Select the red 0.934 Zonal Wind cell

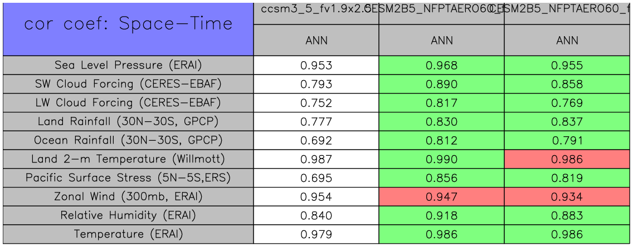(x=567, y=197)
